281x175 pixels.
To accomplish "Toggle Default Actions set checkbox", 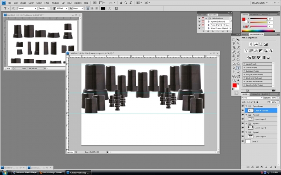I will click(x=200, y=18).
